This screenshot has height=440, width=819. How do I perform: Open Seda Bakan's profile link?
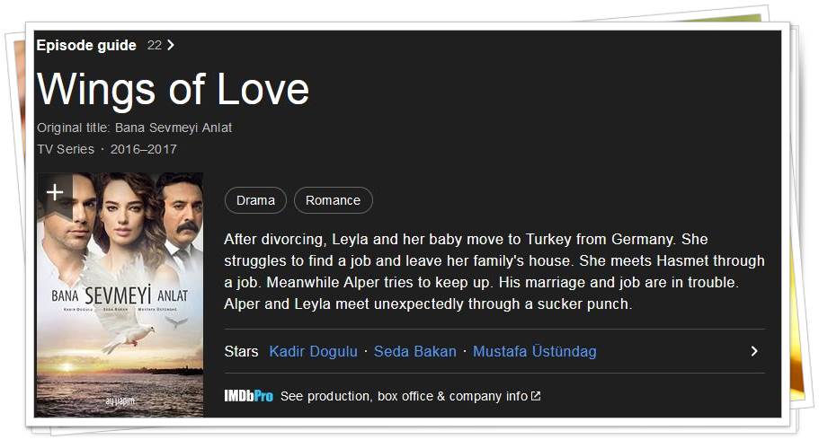[415, 351]
